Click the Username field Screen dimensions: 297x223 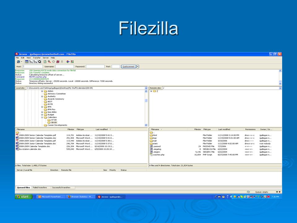click(x=65, y=67)
